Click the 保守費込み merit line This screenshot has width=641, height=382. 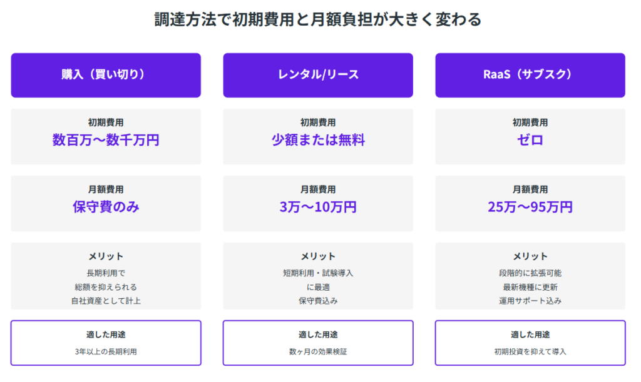pos(318,301)
